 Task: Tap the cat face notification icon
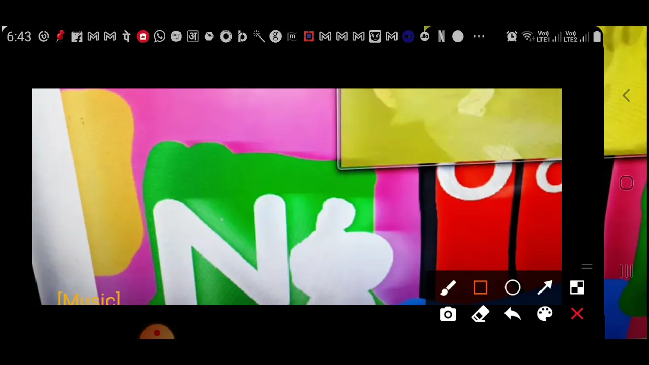pyautogui.click(x=375, y=36)
